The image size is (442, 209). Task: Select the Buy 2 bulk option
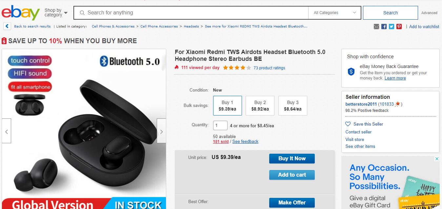coord(260,106)
